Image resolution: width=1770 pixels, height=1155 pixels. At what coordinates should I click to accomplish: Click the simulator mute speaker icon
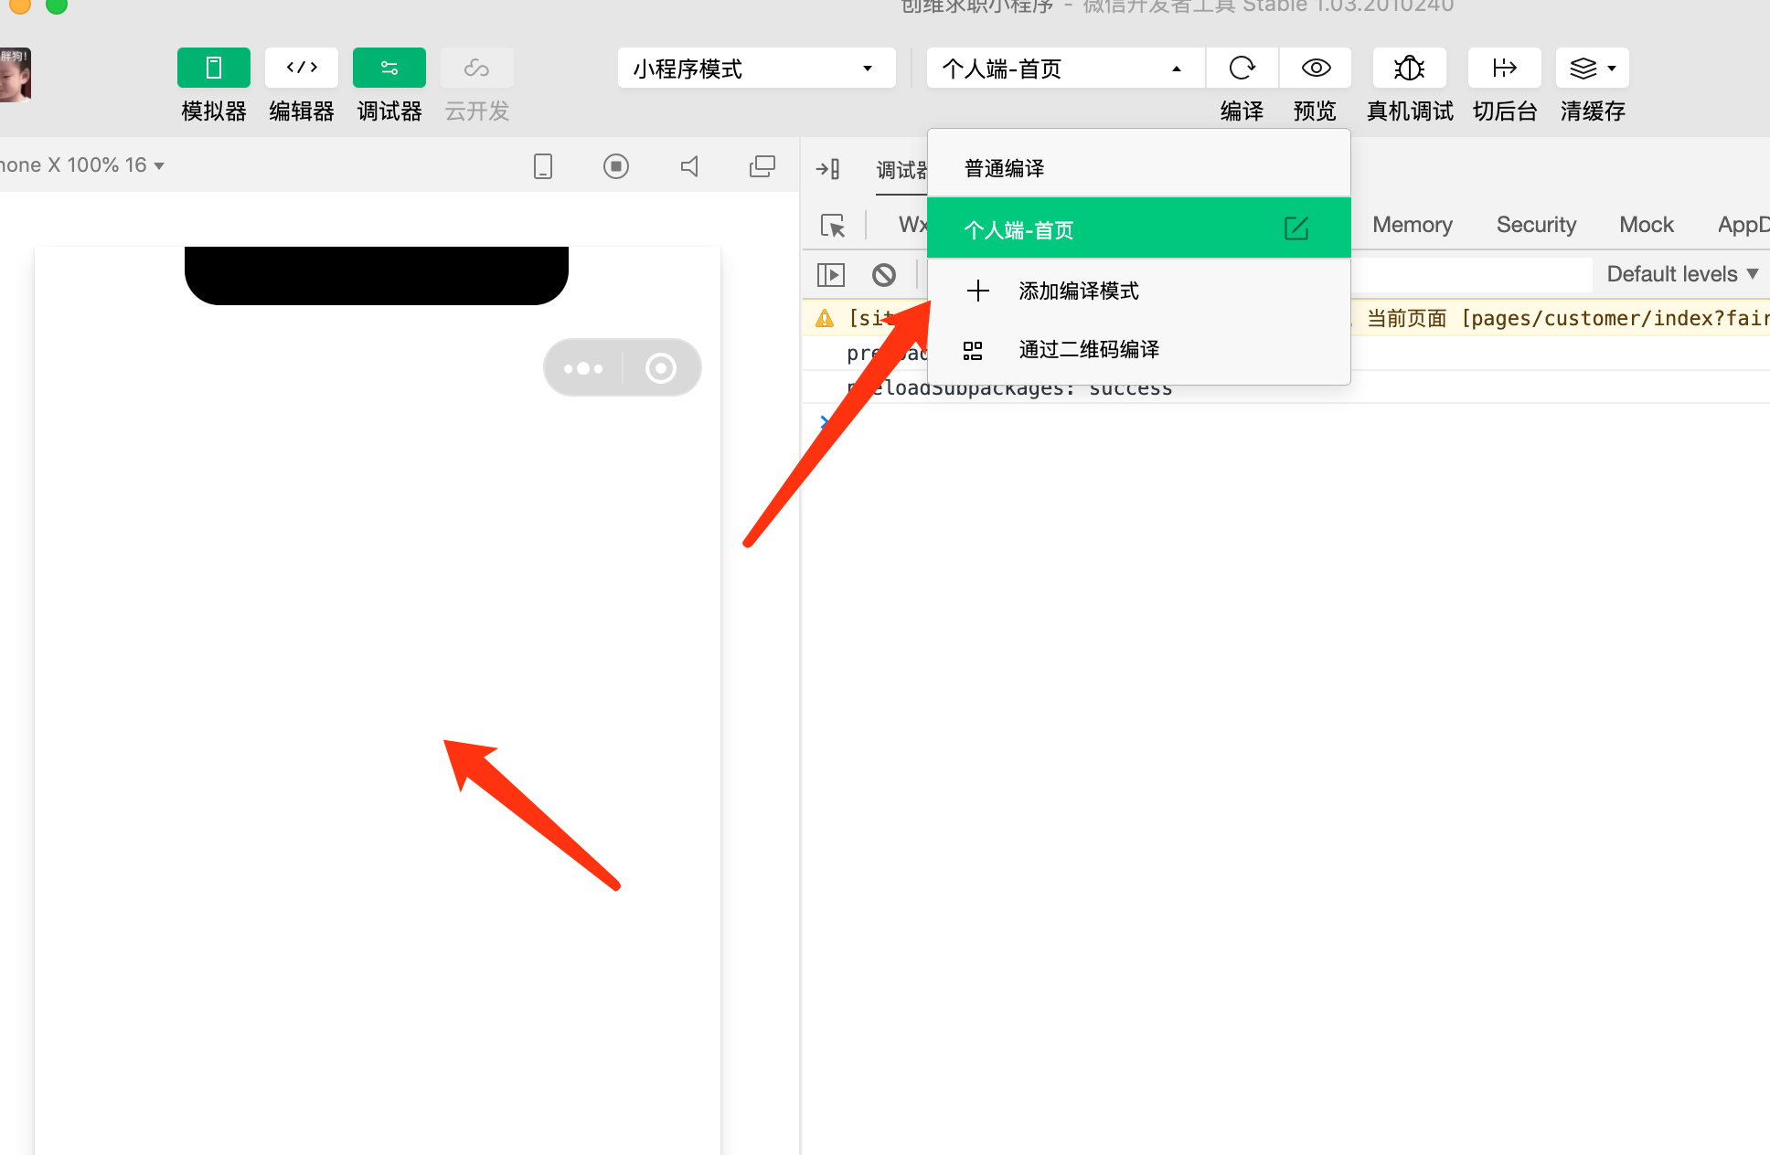click(690, 166)
